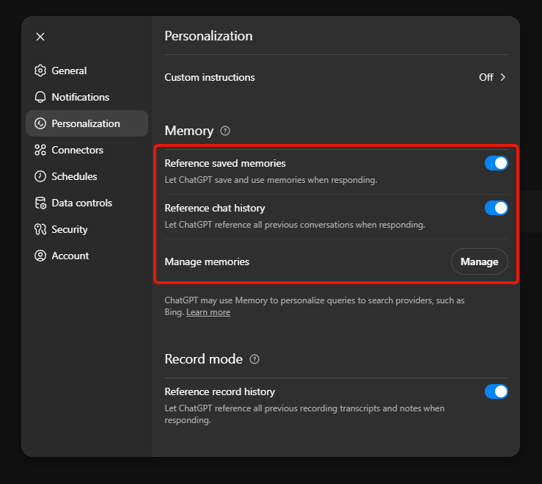Screen dimensions: 542x484
Task: Click the Connectors icon in sidebar
Action: click(x=40, y=150)
